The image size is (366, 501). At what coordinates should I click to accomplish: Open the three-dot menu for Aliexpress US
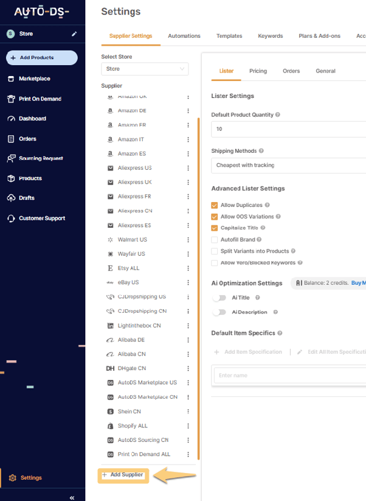pyautogui.click(x=188, y=168)
